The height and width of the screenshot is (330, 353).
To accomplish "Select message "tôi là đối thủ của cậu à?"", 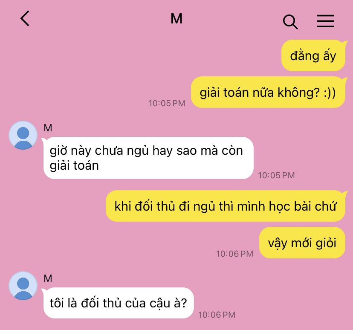I will click(x=119, y=303).
